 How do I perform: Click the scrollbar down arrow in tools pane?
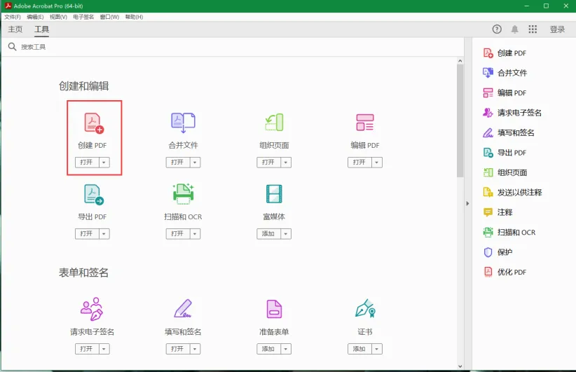[x=460, y=366]
